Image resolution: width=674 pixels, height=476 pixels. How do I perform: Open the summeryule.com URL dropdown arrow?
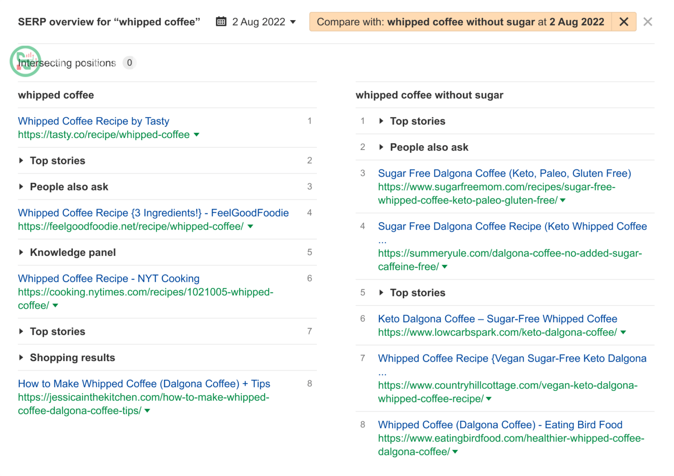point(445,266)
